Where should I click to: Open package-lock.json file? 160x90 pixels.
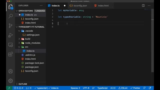pyautogui.click(x=30, y=63)
